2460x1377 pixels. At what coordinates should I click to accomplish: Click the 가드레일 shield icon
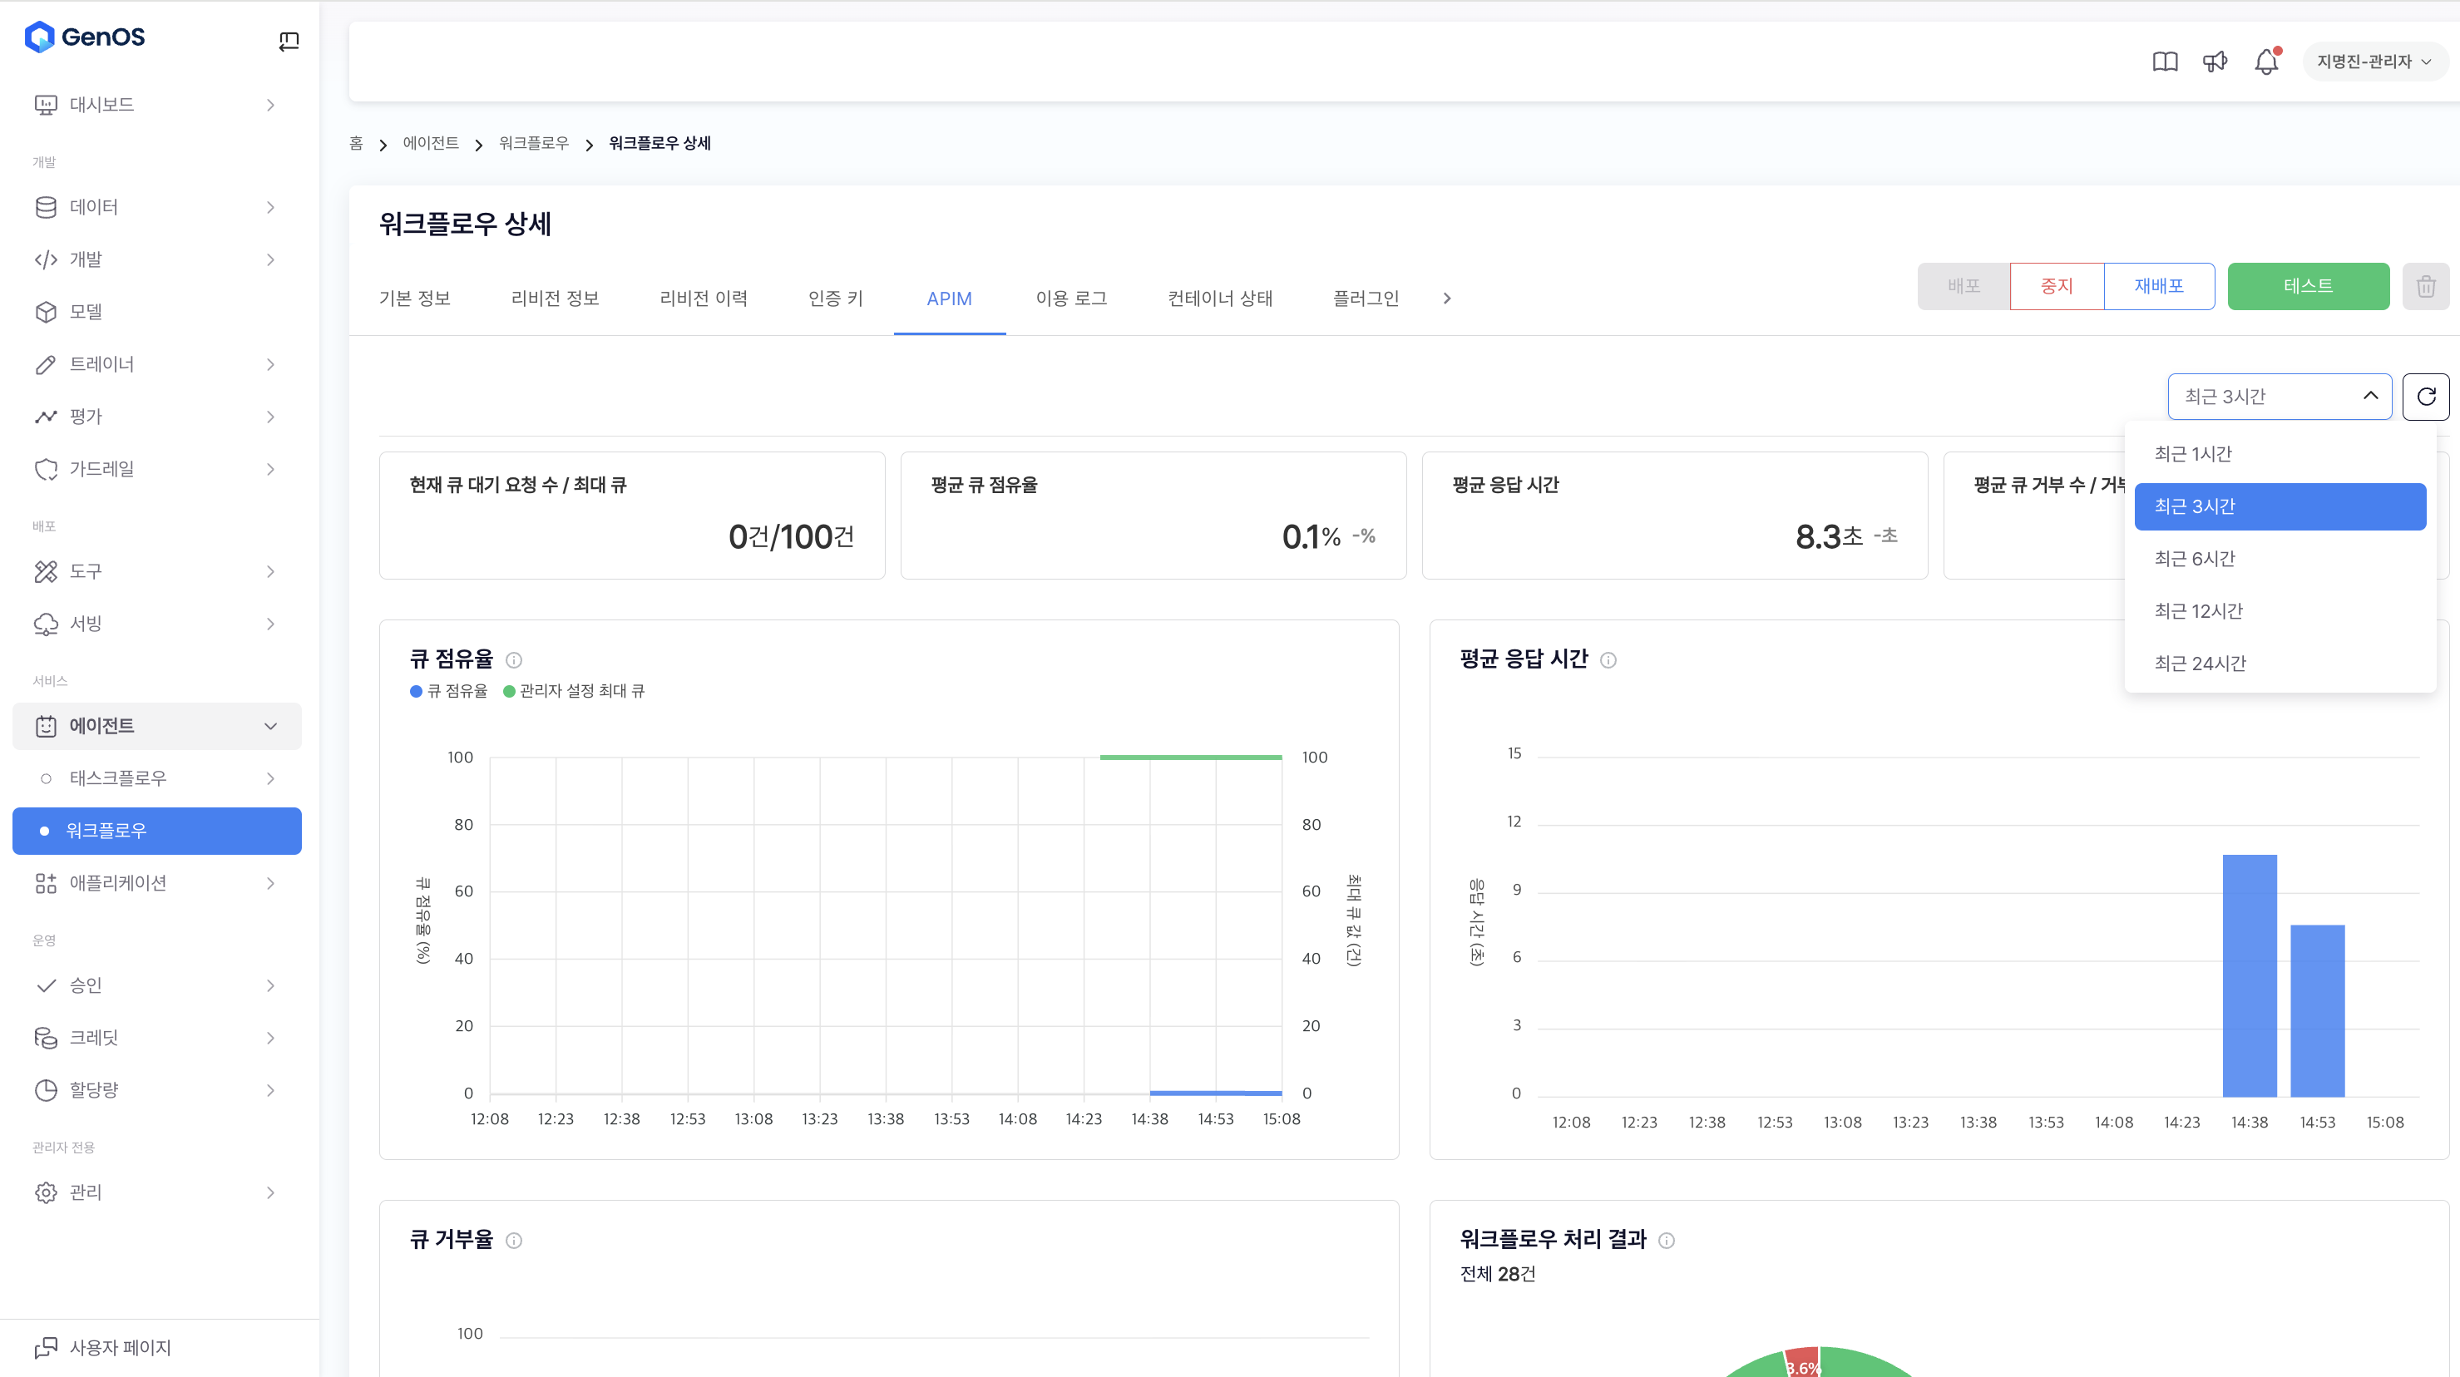(x=46, y=470)
